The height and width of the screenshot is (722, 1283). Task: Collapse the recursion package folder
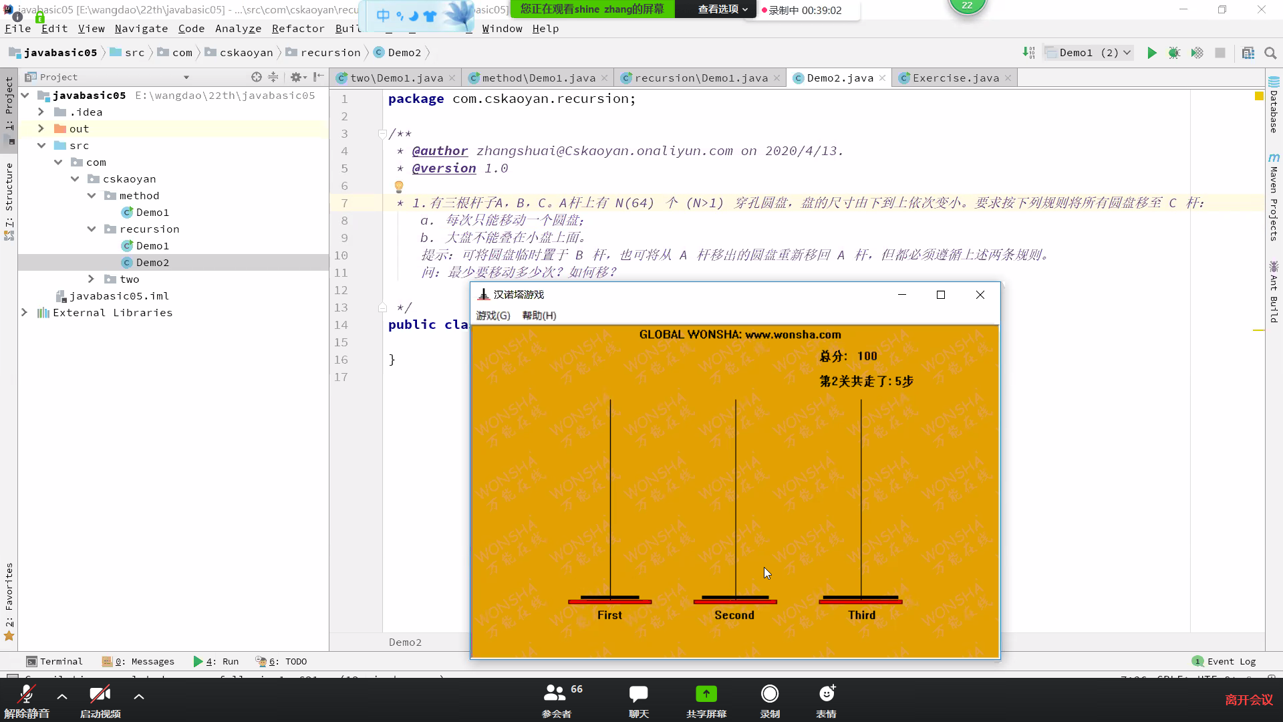(92, 229)
